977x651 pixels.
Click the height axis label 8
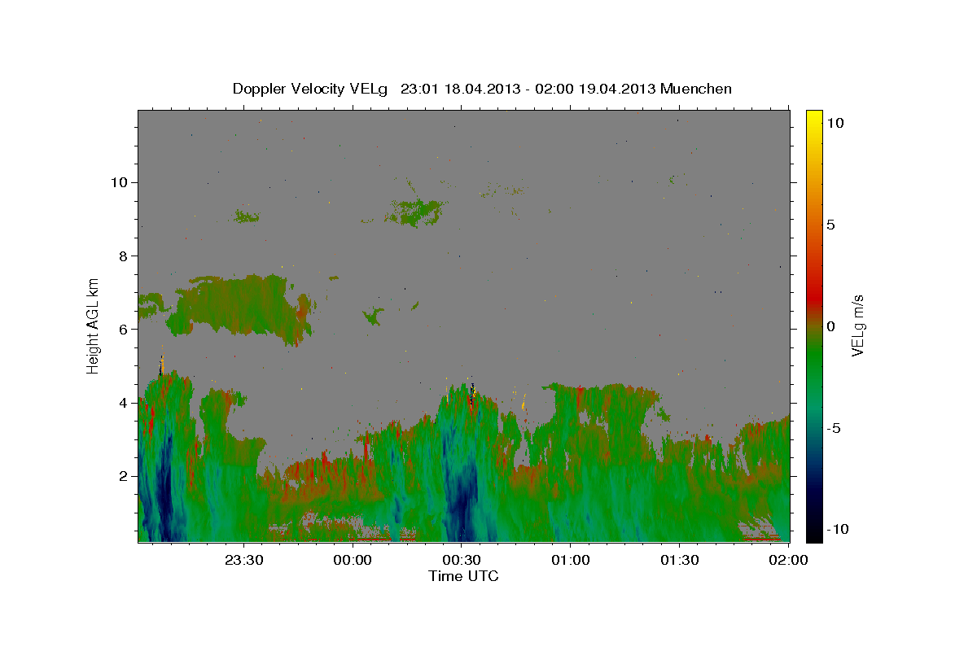[x=122, y=256]
